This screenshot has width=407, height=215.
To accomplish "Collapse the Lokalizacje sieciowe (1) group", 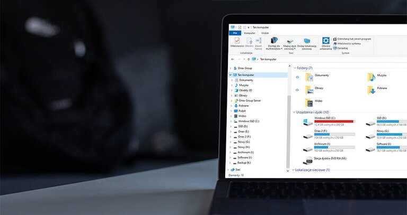I will tap(293, 170).
